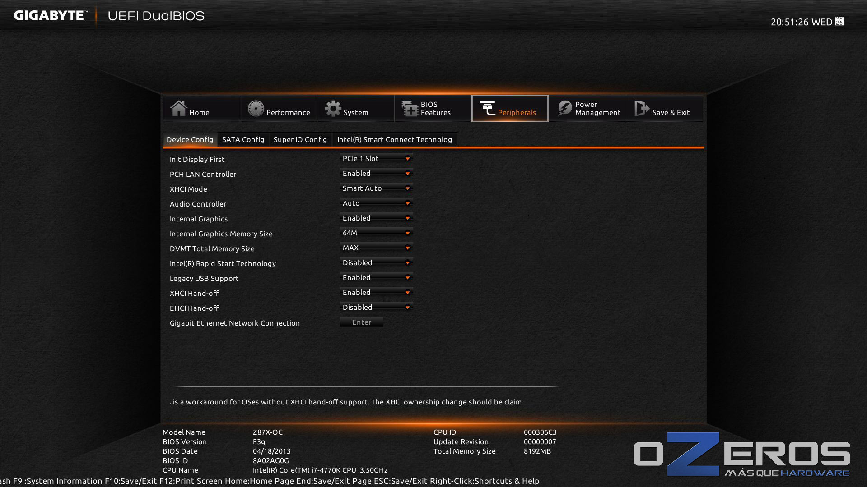Viewport: 867px width, 487px height.
Task: Click the Init Display First label
Action: 197,159
